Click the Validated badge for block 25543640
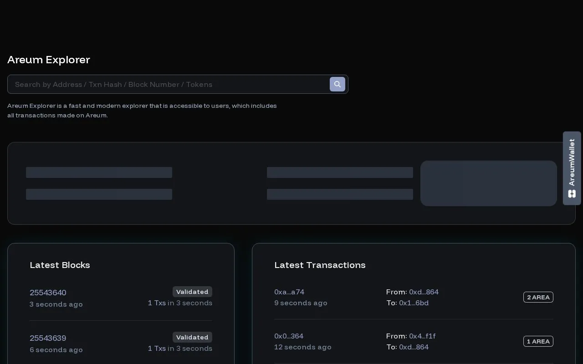583x364 pixels. coord(192,292)
